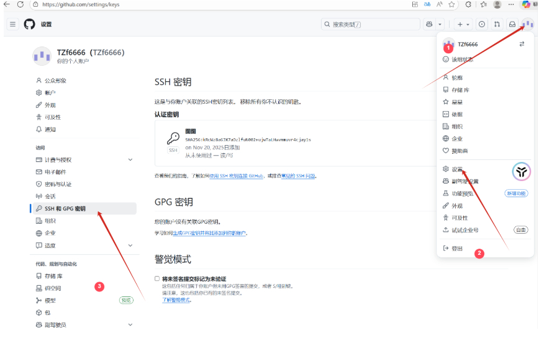The image size is (539, 338).
Task: Open the Copilot dropdown arrow in header
Action: (x=440, y=24)
